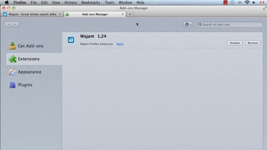Remove the Wajam extension
Screen dimensions: 267x150
coord(253,43)
